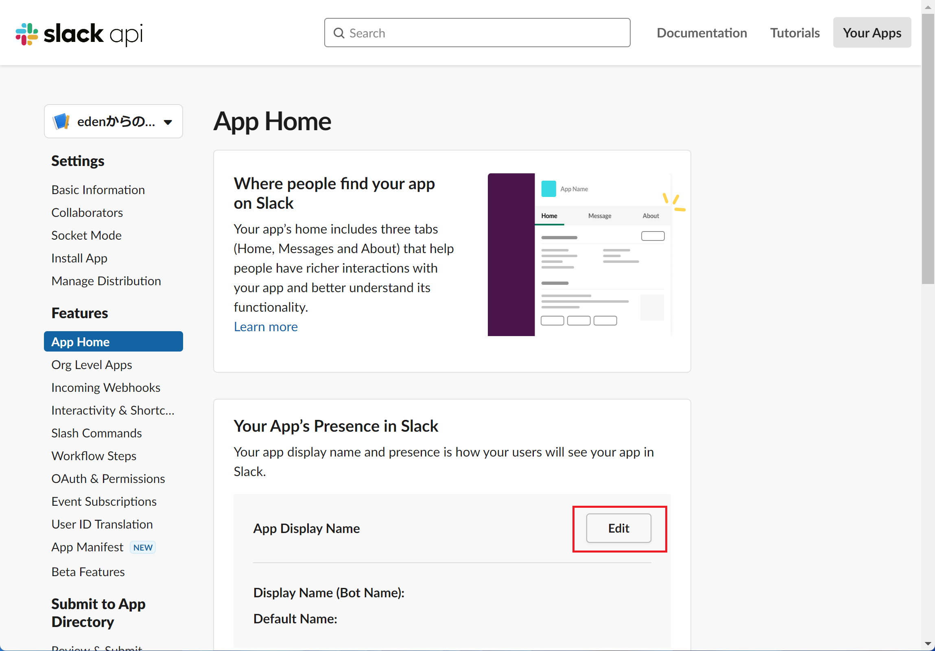Open Slash Commands
The width and height of the screenshot is (935, 651).
96,433
